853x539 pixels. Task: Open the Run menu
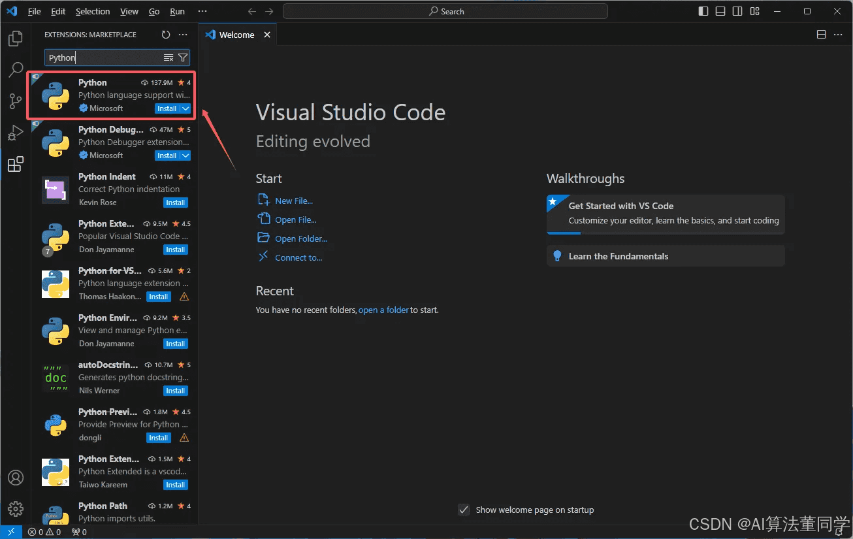point(177,11)
